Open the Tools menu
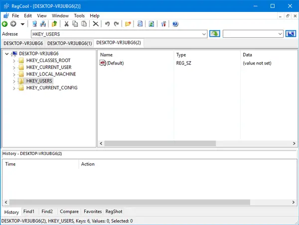299x225 pixels. coord(79,15)
